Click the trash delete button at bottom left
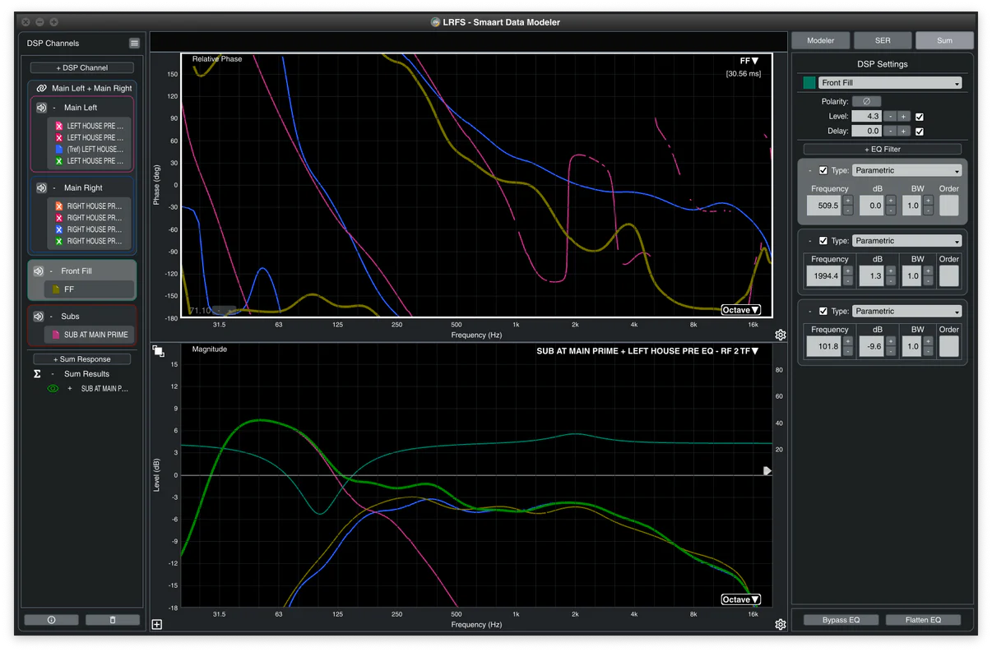 113,620
